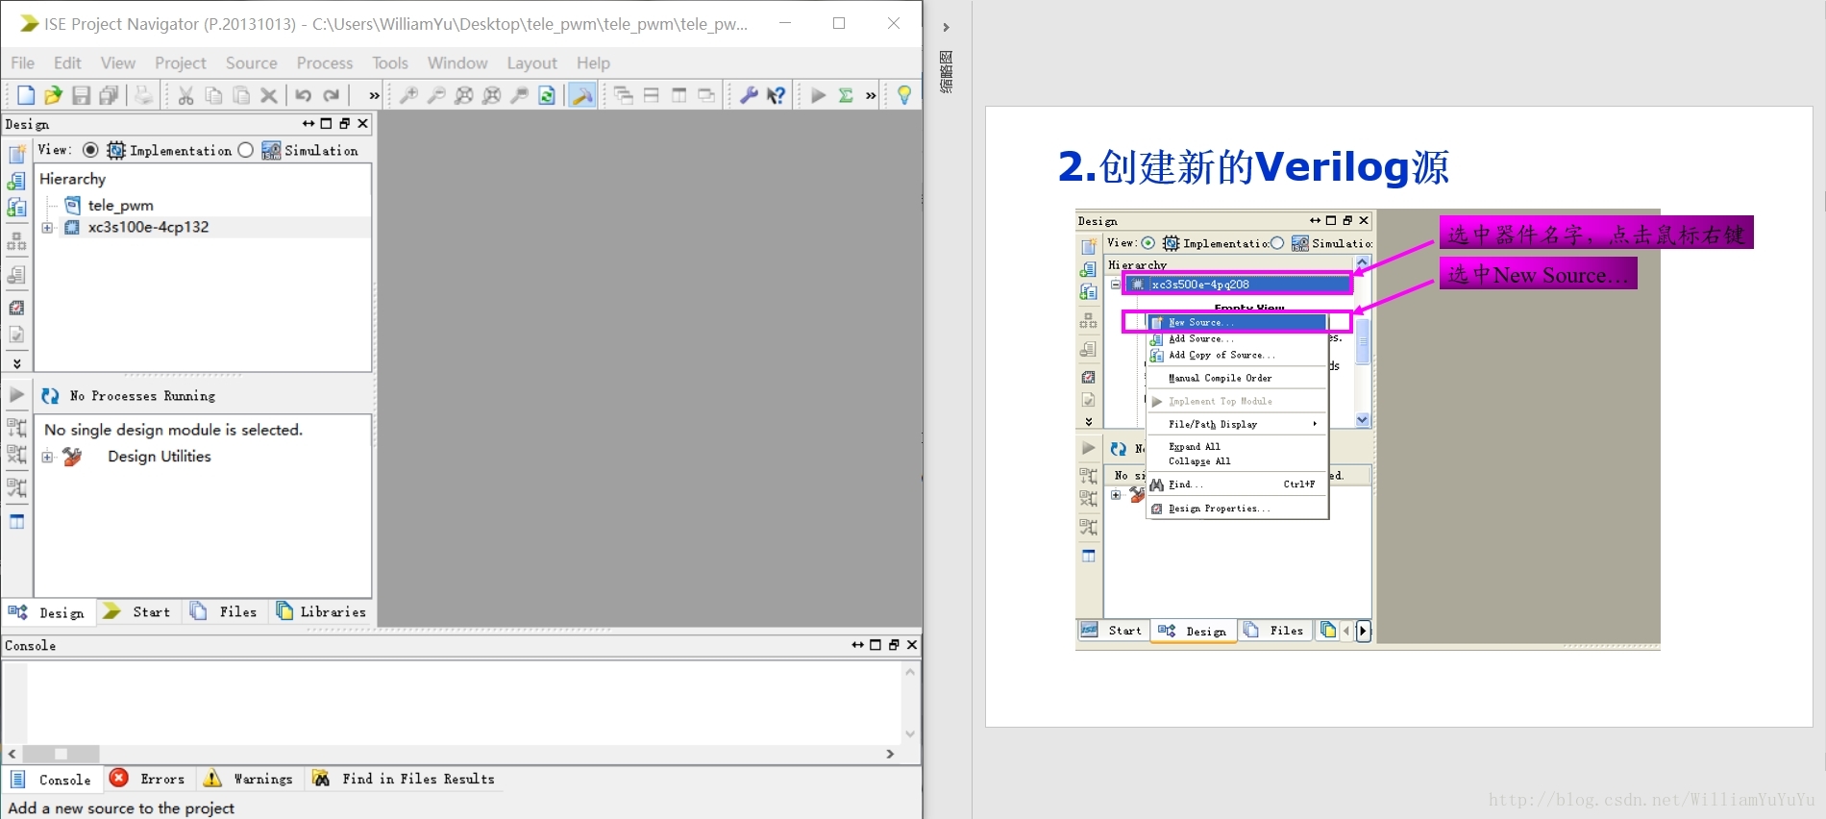The width and height of the screenshot is (1826, 819).
Task: Open the Process menu
Action: 325,62
